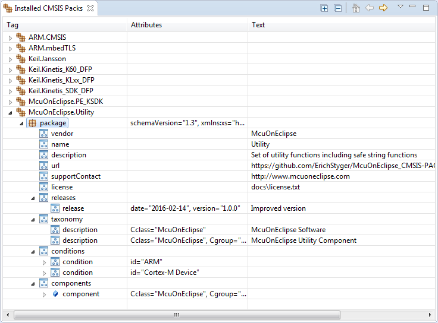Expand the ARM.mbedTLS pack node

10,48
